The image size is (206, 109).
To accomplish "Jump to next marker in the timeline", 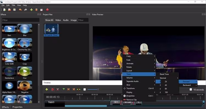I will tap(74, 89).
